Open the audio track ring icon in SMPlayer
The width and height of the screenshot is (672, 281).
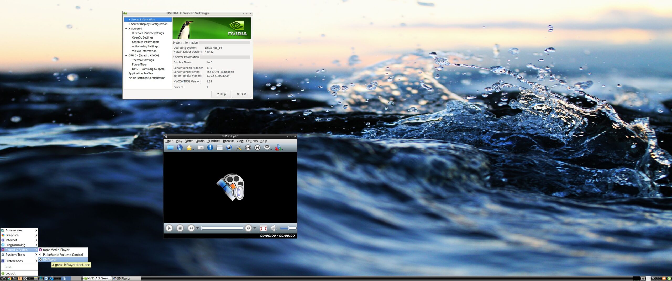tap(267, 148)
